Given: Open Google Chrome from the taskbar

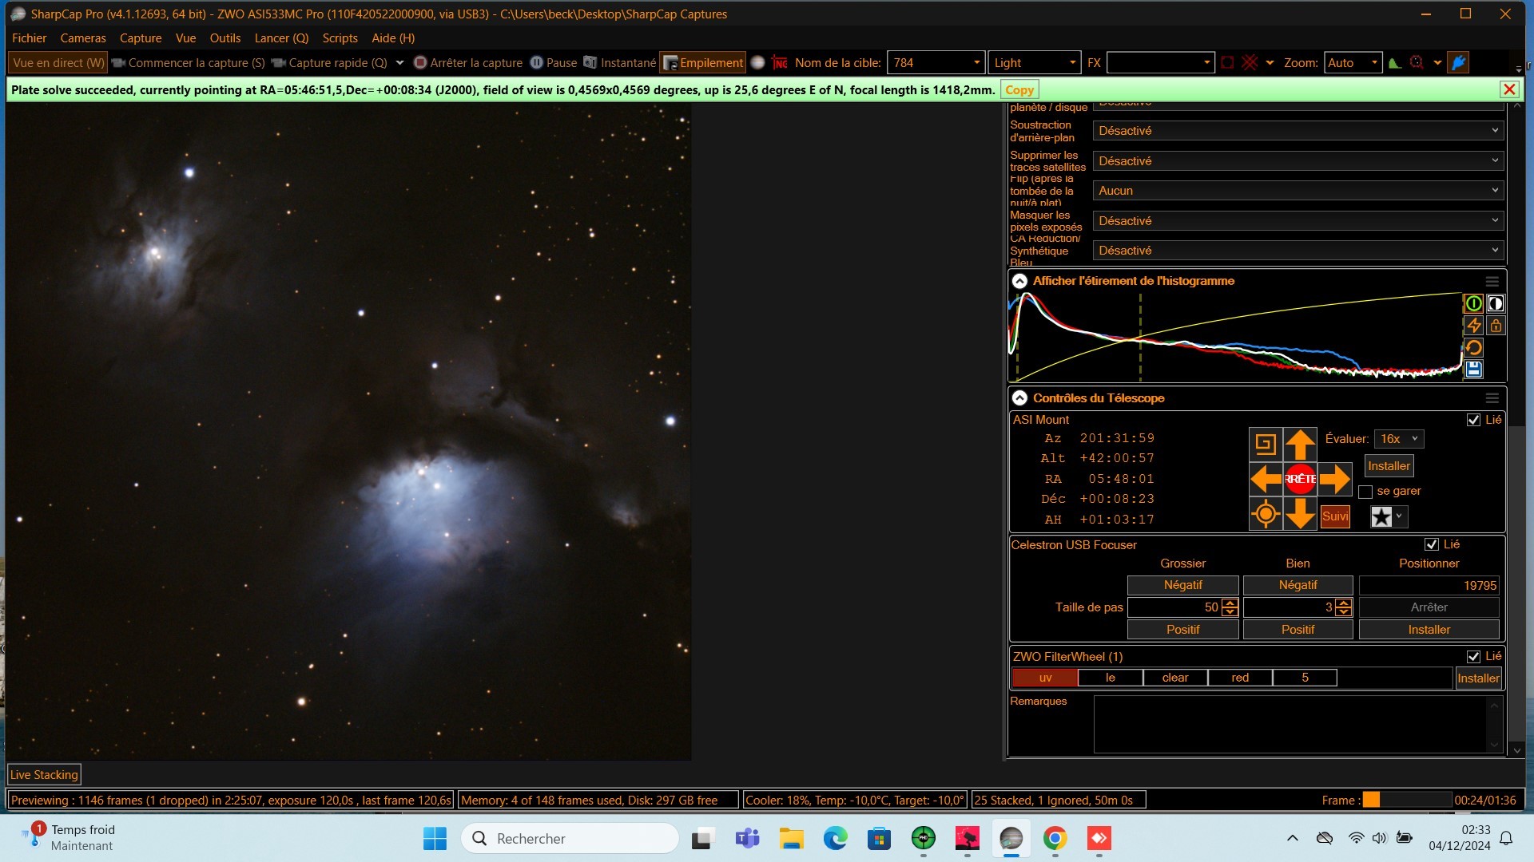Looking at the screenshot, I should point(1055,839).
